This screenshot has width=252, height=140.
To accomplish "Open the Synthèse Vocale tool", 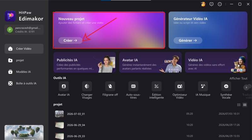I will tap(226, 86).
